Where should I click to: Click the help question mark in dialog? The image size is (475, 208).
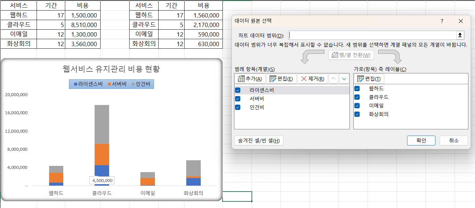pos(442,21)
